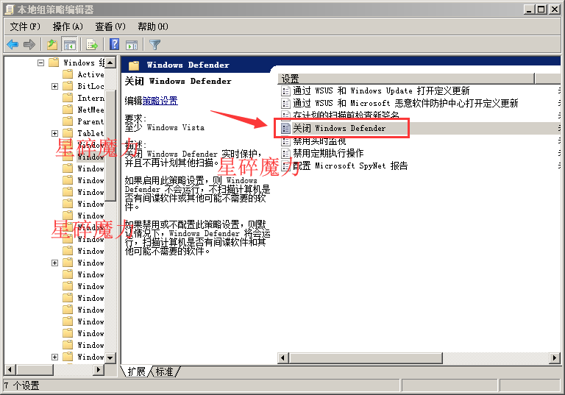Screen dimensions: 565x395
Task: Select the 禁用实时监视 setting
Action: [x=319, y=141]
